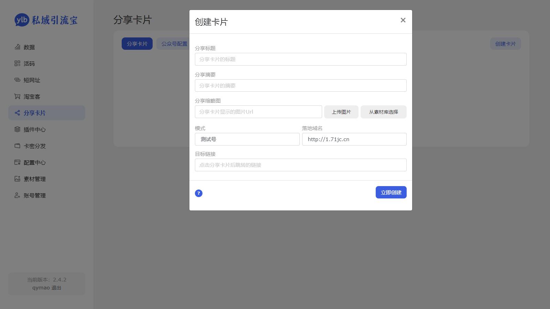The height and width of the screenshot is (309, 550).
Task: Click the 素材管理 image icon
Action: coord(17,179)
